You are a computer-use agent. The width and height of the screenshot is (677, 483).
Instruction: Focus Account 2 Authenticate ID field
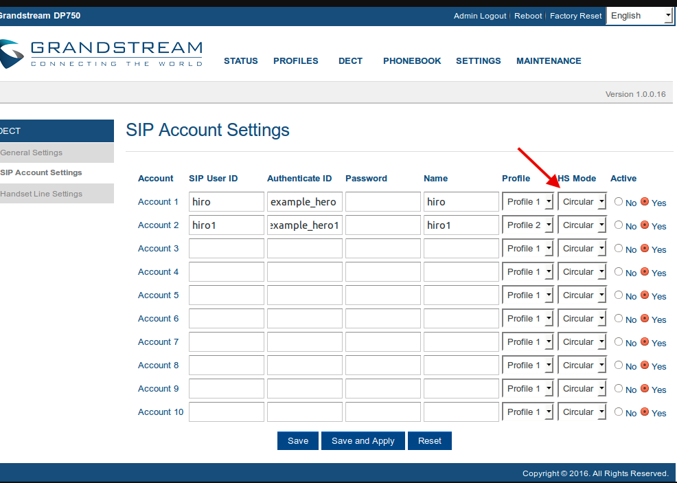click(x=305, y=225)
